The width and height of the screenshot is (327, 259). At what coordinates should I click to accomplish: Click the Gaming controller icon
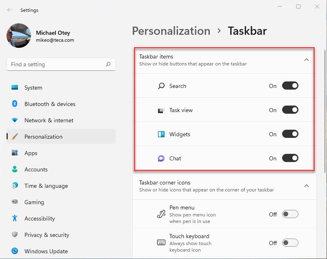click(15, 202)
